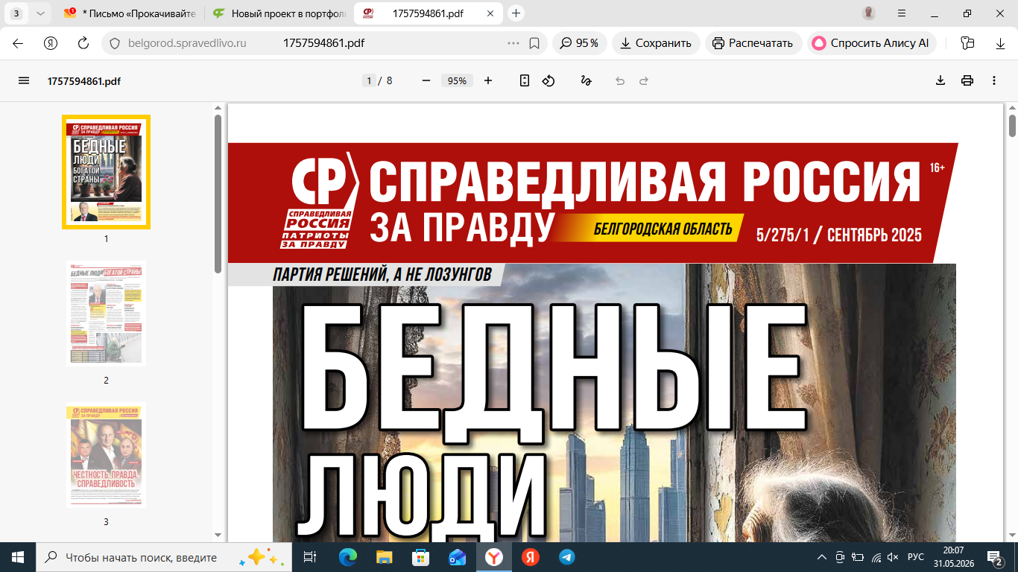Rotate the PDF counterclockwise
1018x572 pixels.
pos(548,80)
